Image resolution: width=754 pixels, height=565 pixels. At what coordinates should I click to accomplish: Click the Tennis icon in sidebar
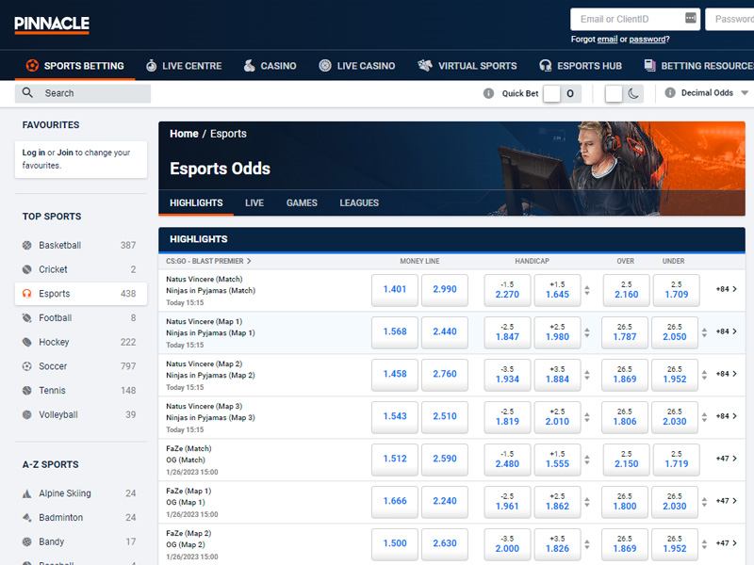[x=27, y=390]
